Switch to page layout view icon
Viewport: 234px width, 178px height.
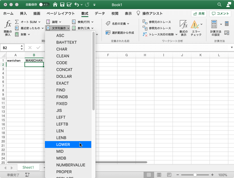click(x=159, y=175)
